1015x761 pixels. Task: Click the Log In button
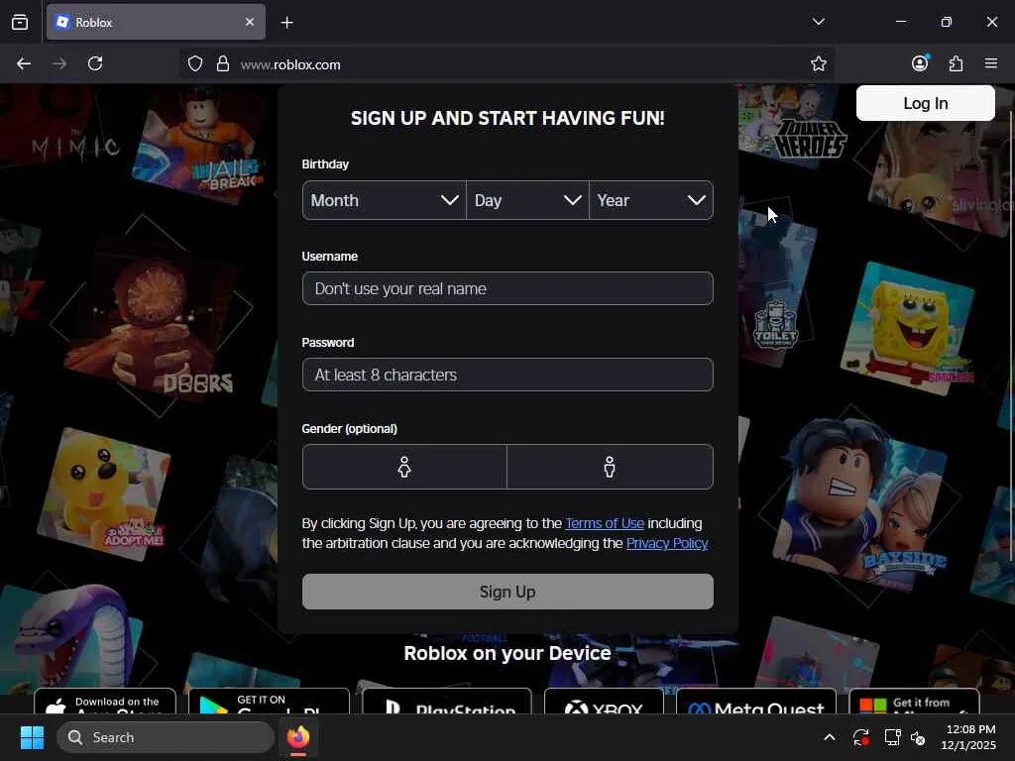click(x=925, y=103)
